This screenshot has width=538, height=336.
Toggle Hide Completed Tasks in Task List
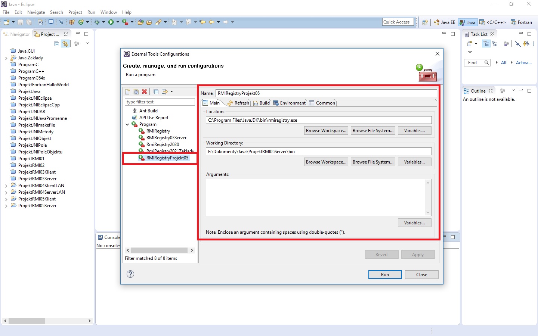click(518, 44)
